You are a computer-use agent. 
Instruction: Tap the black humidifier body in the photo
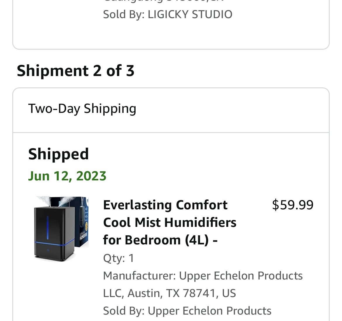[55, 234]
